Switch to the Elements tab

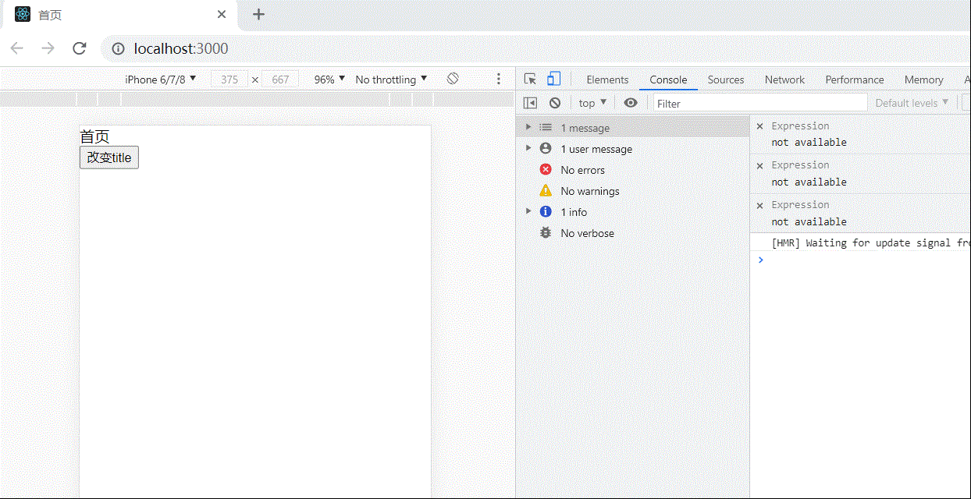pyautogui.click(x=607, y=80)
